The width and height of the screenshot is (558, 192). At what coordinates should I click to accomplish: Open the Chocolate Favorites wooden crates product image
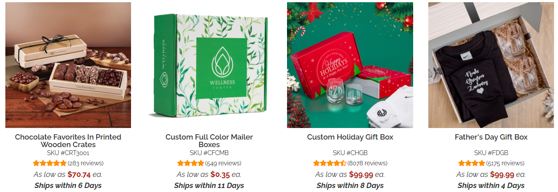(68, 65)
